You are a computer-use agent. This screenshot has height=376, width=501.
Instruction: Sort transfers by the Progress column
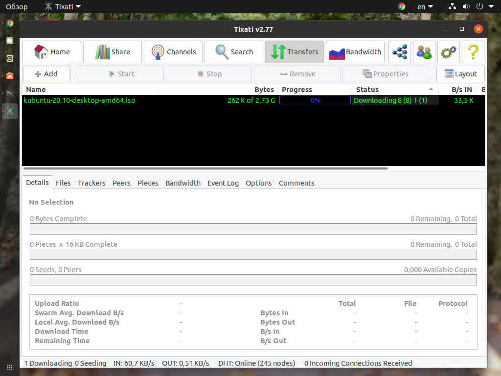pyautogui.click(x=315, y=90)
